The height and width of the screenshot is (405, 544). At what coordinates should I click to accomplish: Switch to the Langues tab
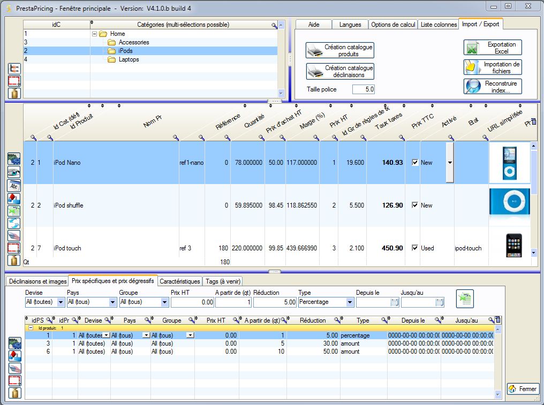[350, 25]
